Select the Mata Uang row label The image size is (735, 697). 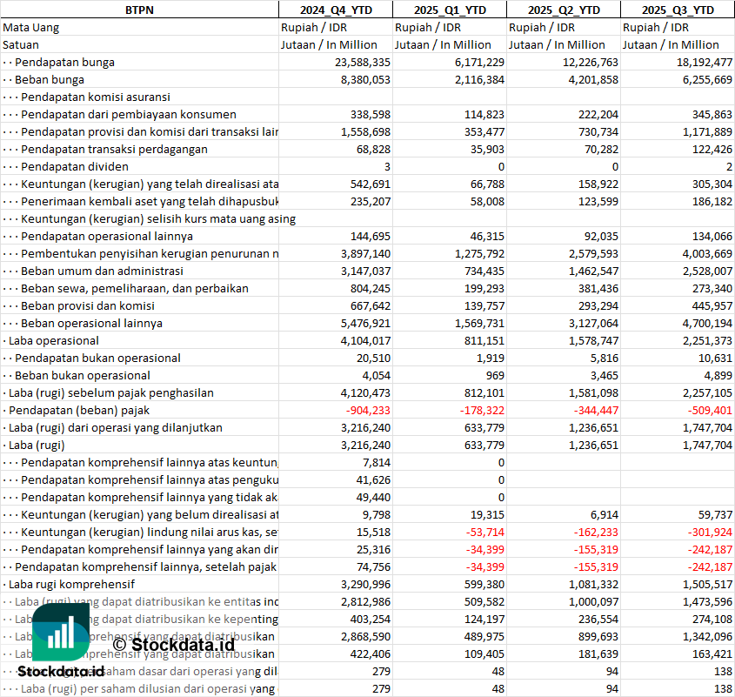click(31, 28)
